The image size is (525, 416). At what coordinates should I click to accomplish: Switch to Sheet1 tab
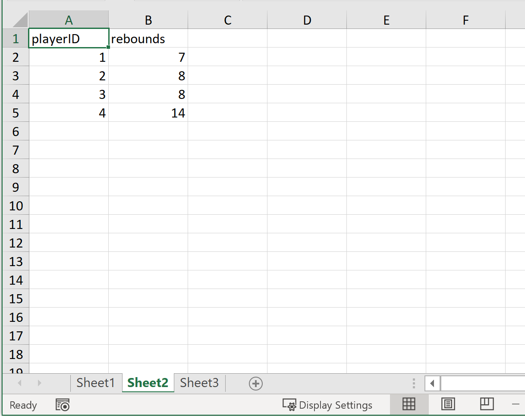point(95,383)
